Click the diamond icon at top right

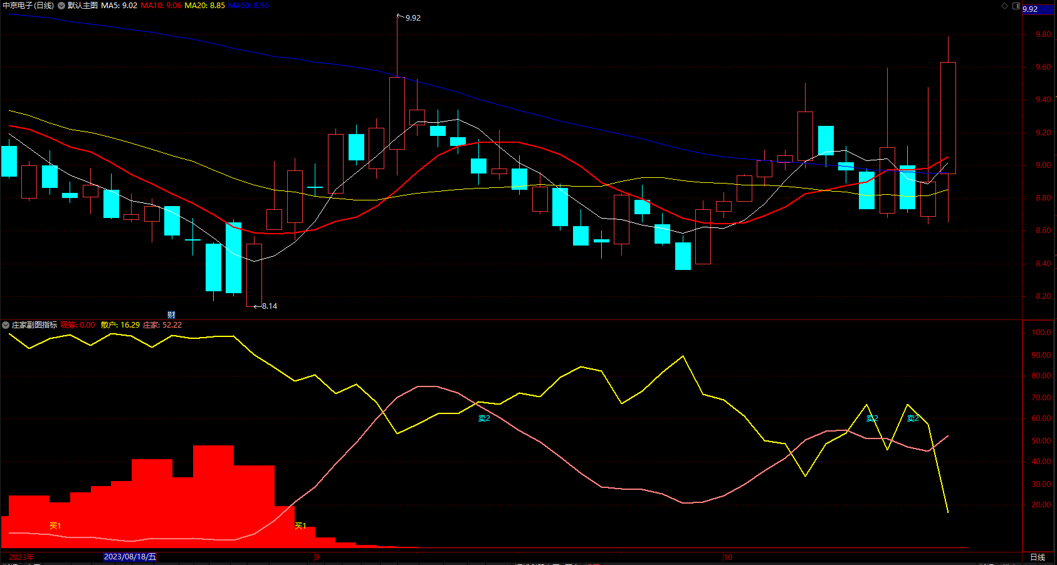(1004, 6)
